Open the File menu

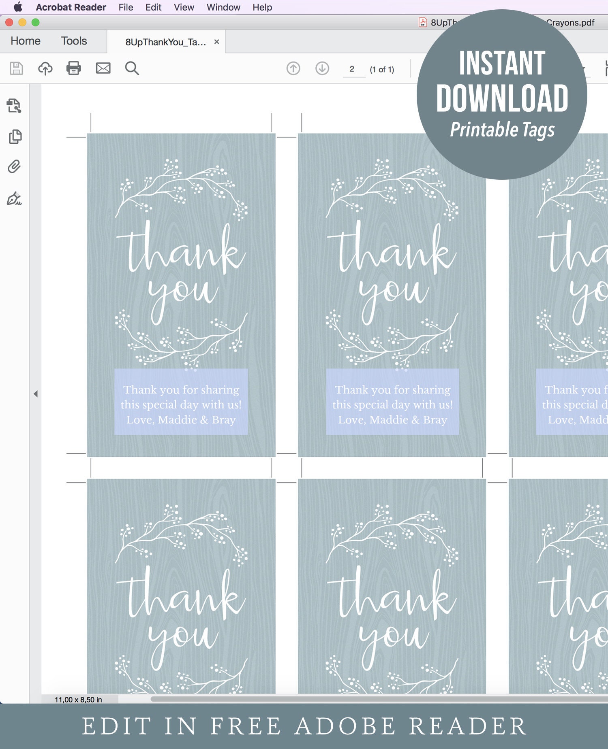point(126,7)
